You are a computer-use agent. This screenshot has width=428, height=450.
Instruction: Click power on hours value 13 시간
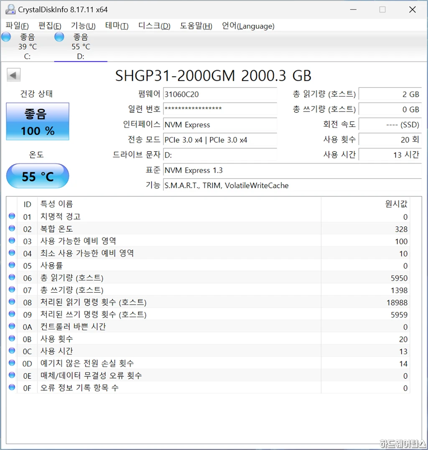(390, 155)
